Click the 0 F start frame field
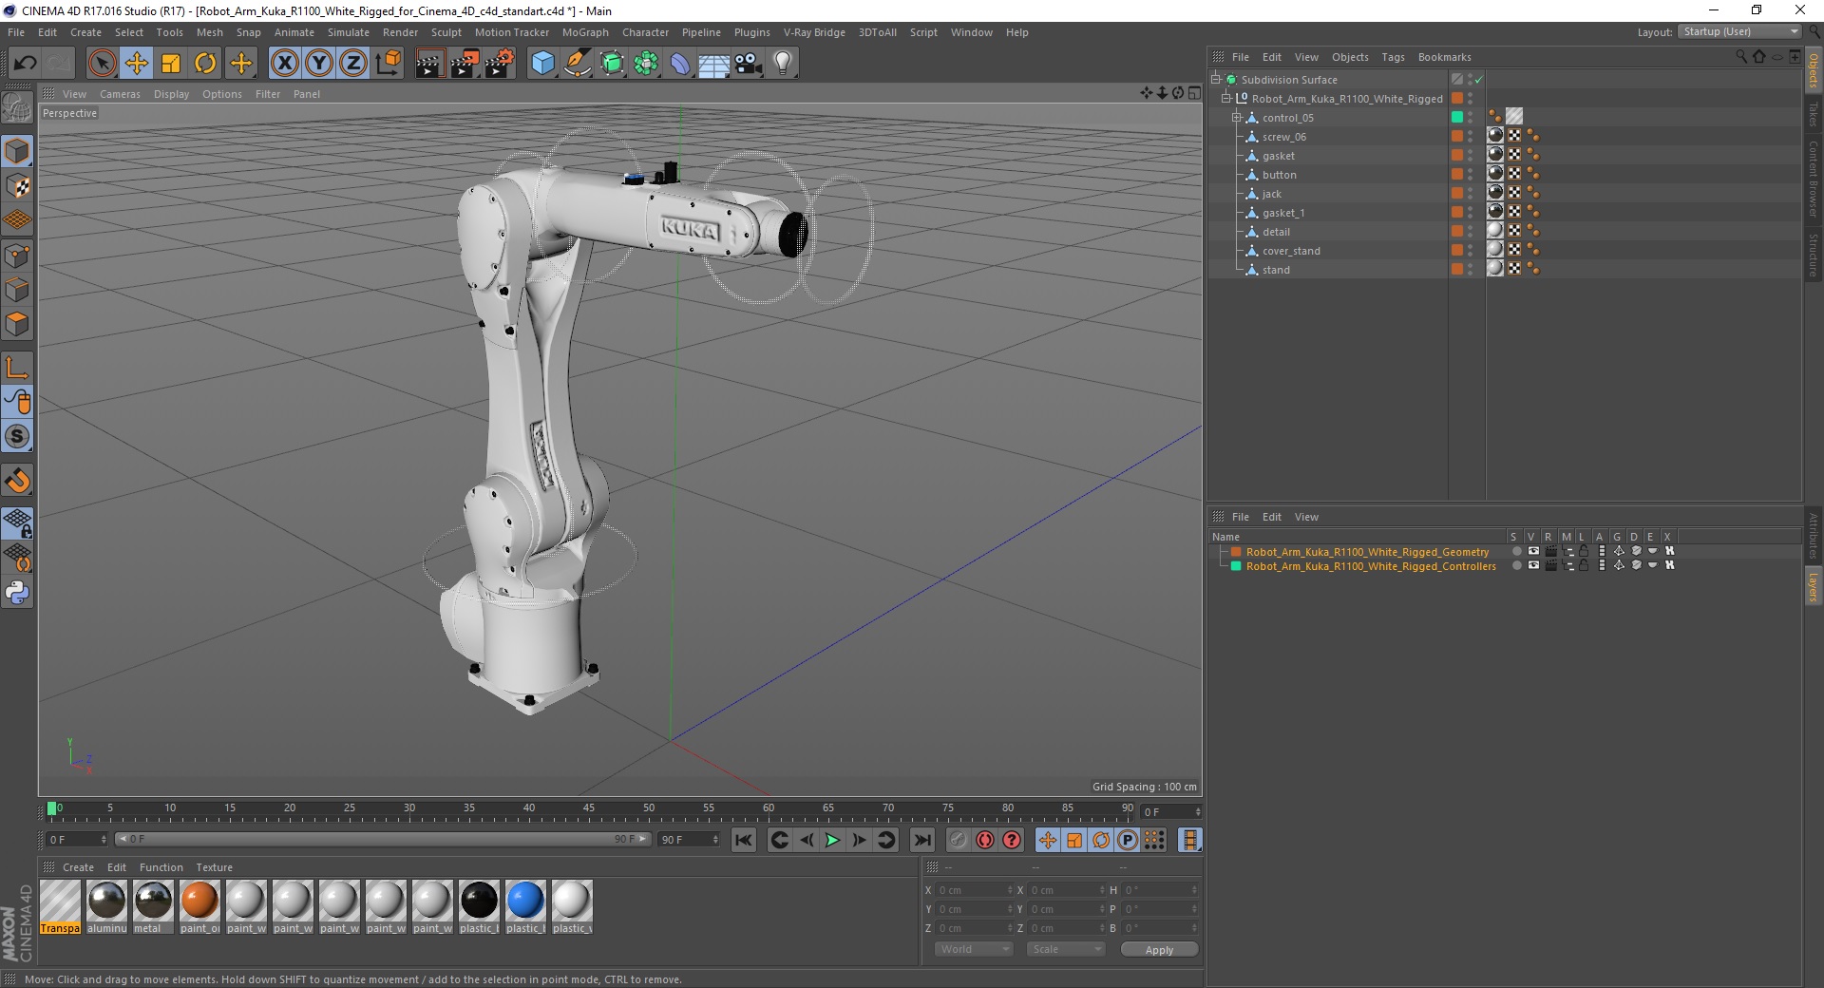This screenshot has width=1824, height=988. 77,840
